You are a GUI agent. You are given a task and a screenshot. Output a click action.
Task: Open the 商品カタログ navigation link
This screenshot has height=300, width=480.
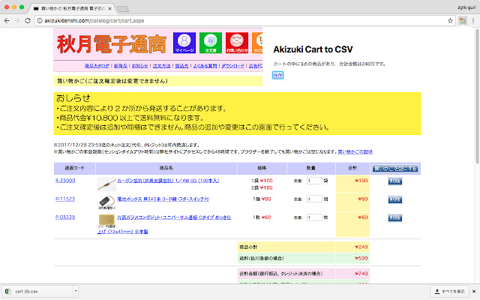(97, 66)
